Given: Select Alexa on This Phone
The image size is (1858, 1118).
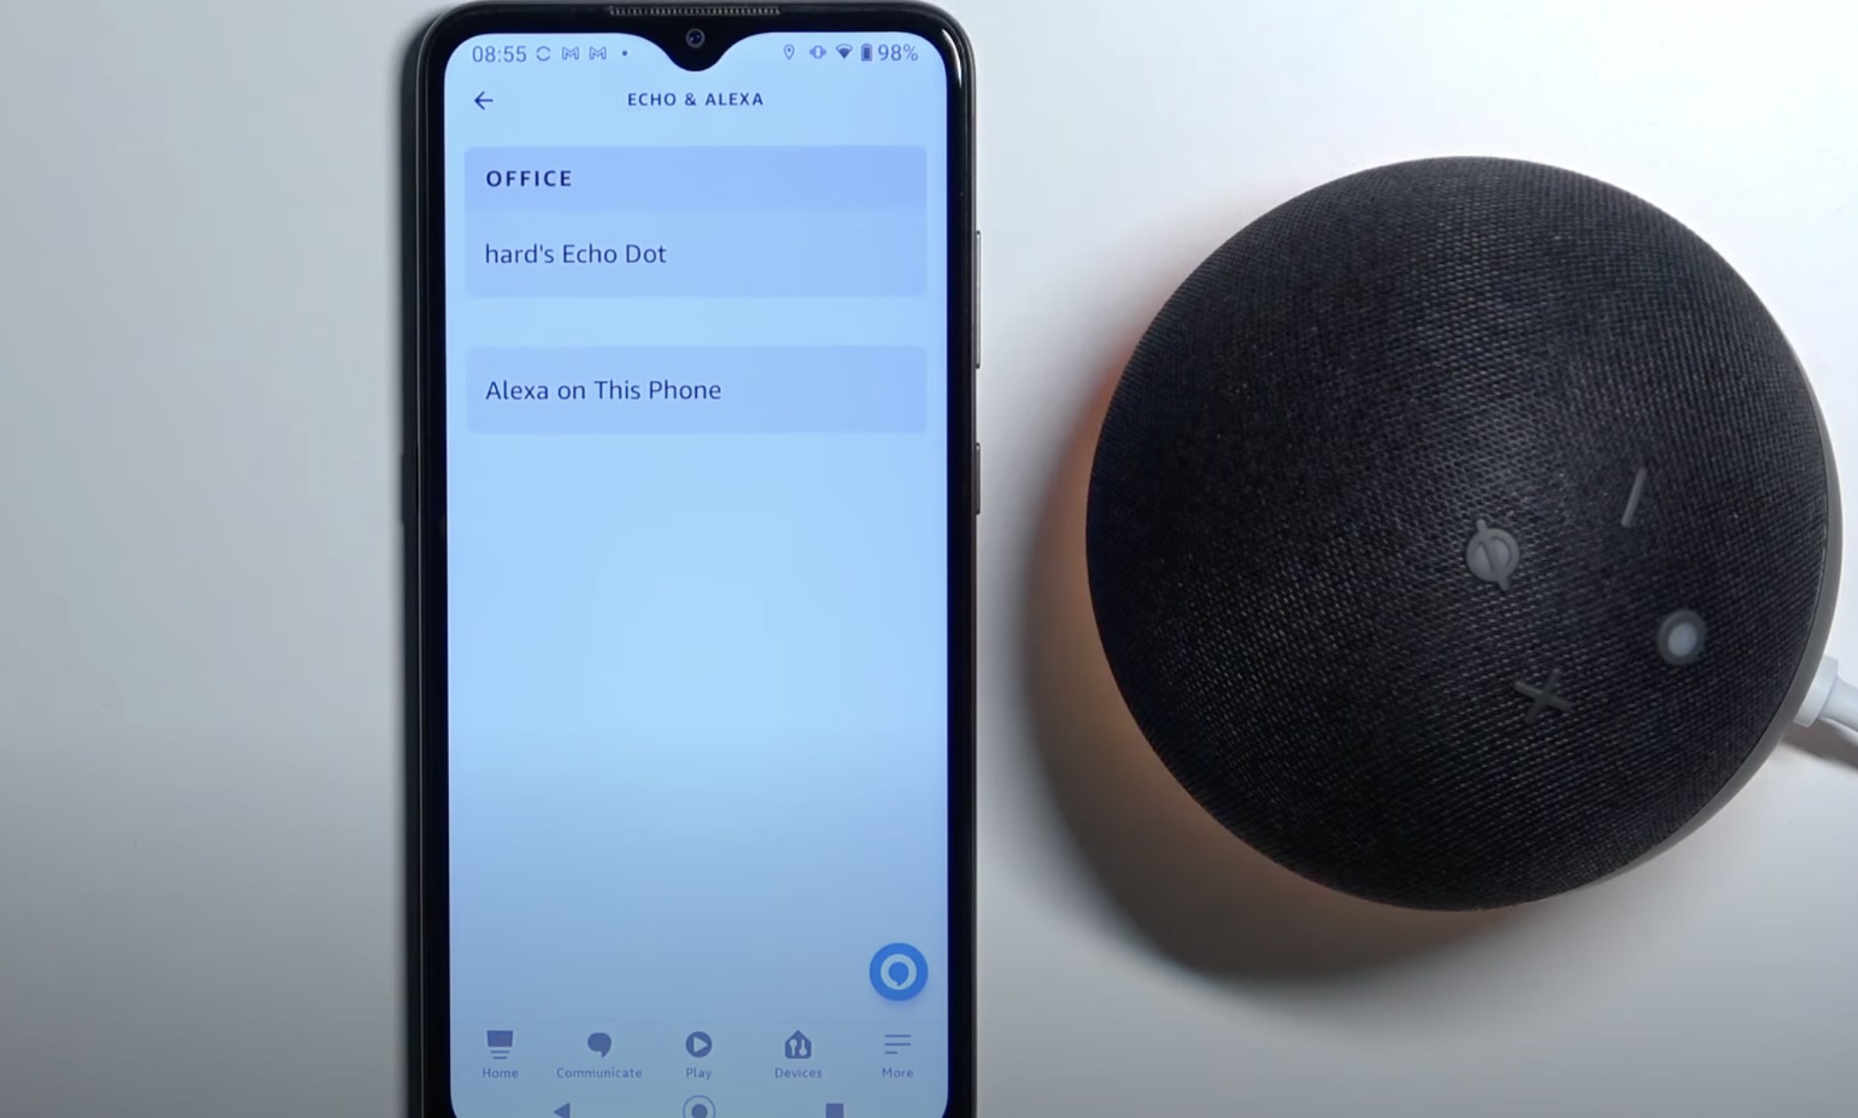Looking at the screenshot, I should tap(697, 389).
